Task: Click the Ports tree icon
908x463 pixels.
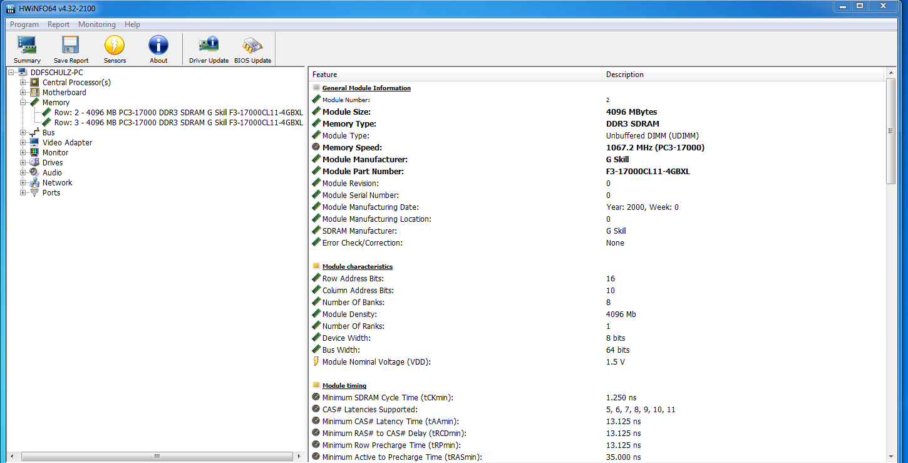Action: (x=34, y=193)
